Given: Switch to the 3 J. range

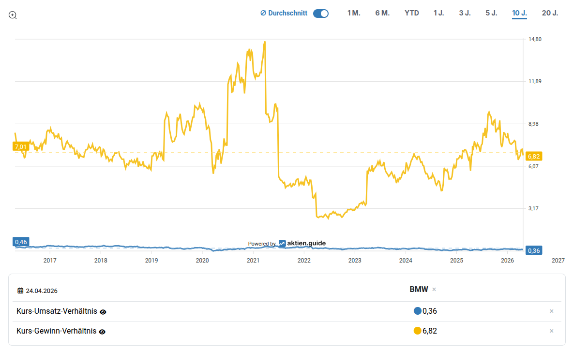Looking at the screenshot, I should [465, 13].
